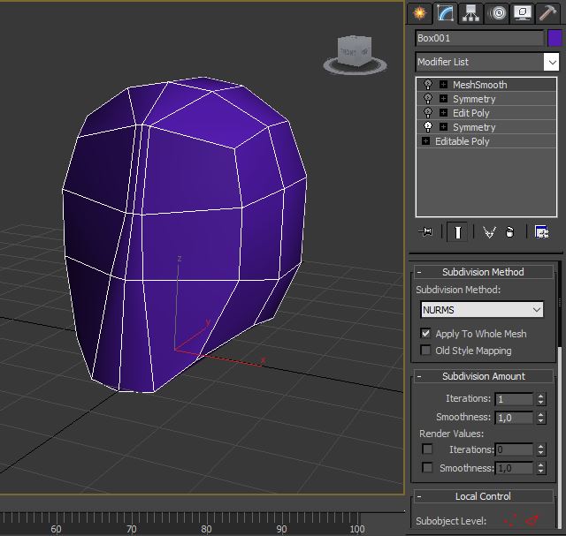The height and width of the screenshot is (536, 566).
Task: Click the purple object color swatch
Action: 555,38
